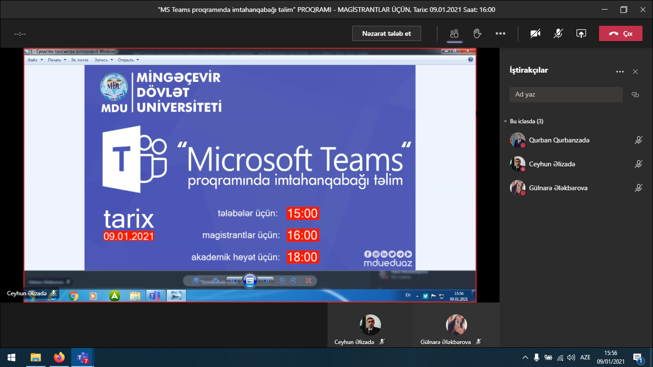Copy meeting link icon beside search box
This screenshot has width=653, height=367.
tap(635, 95)
